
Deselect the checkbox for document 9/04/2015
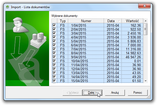point(54,57)
